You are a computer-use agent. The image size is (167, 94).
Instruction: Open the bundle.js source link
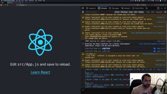[161, 17]
